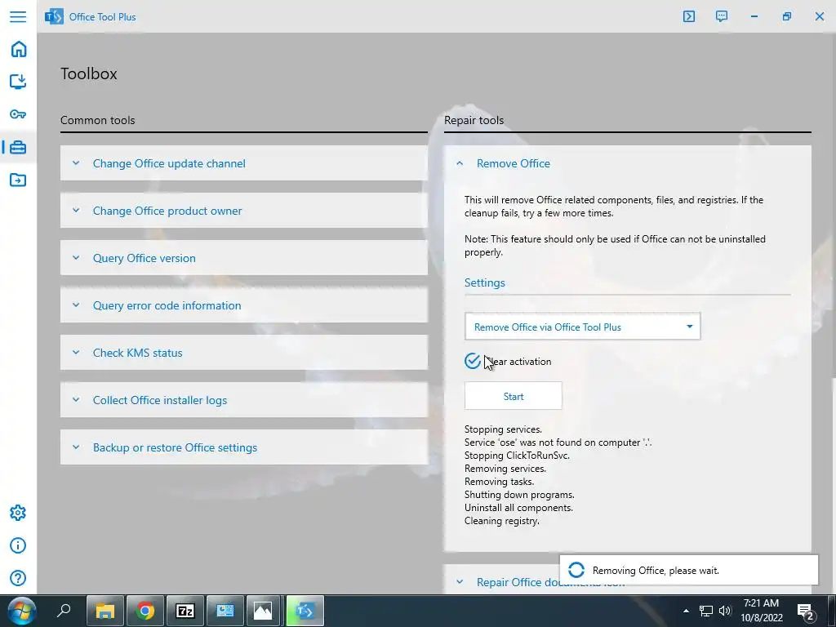Open the Deploy Office sidebar icon

(18, 82)
